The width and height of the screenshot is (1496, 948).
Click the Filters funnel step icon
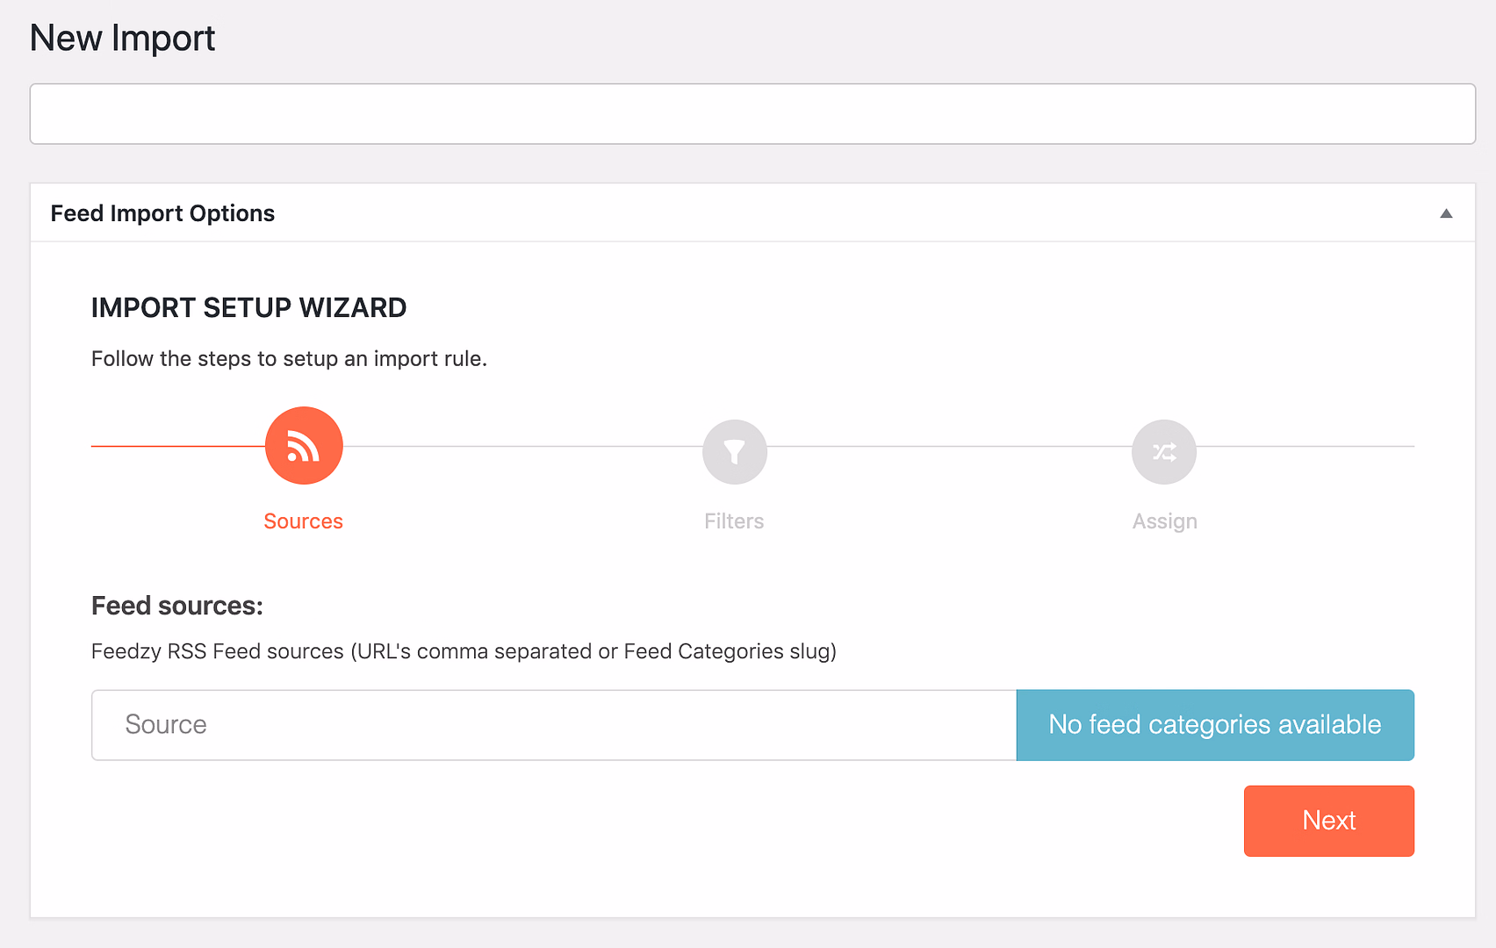[x=734, y=452]
